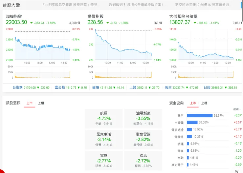
Task: Open 日經 index quote
Action: coord(220,88)
